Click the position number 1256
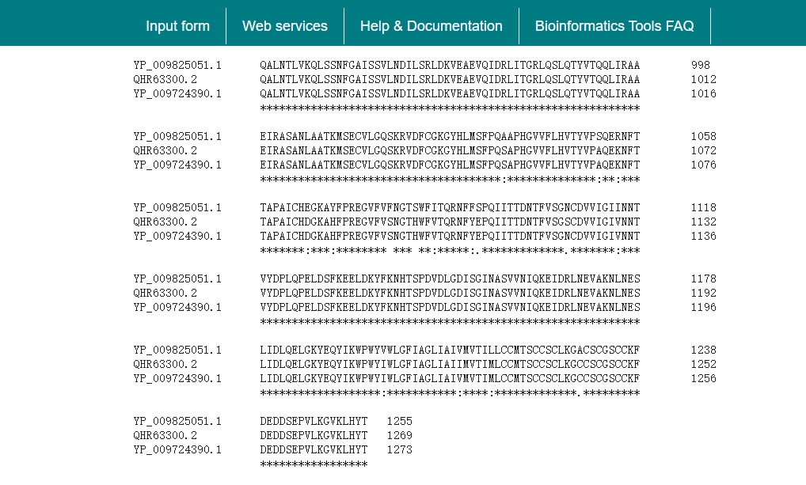 tap(703, 378)
